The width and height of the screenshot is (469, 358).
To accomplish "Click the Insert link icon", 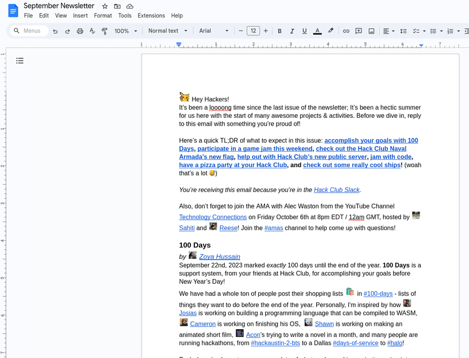I will coord(346,31).
